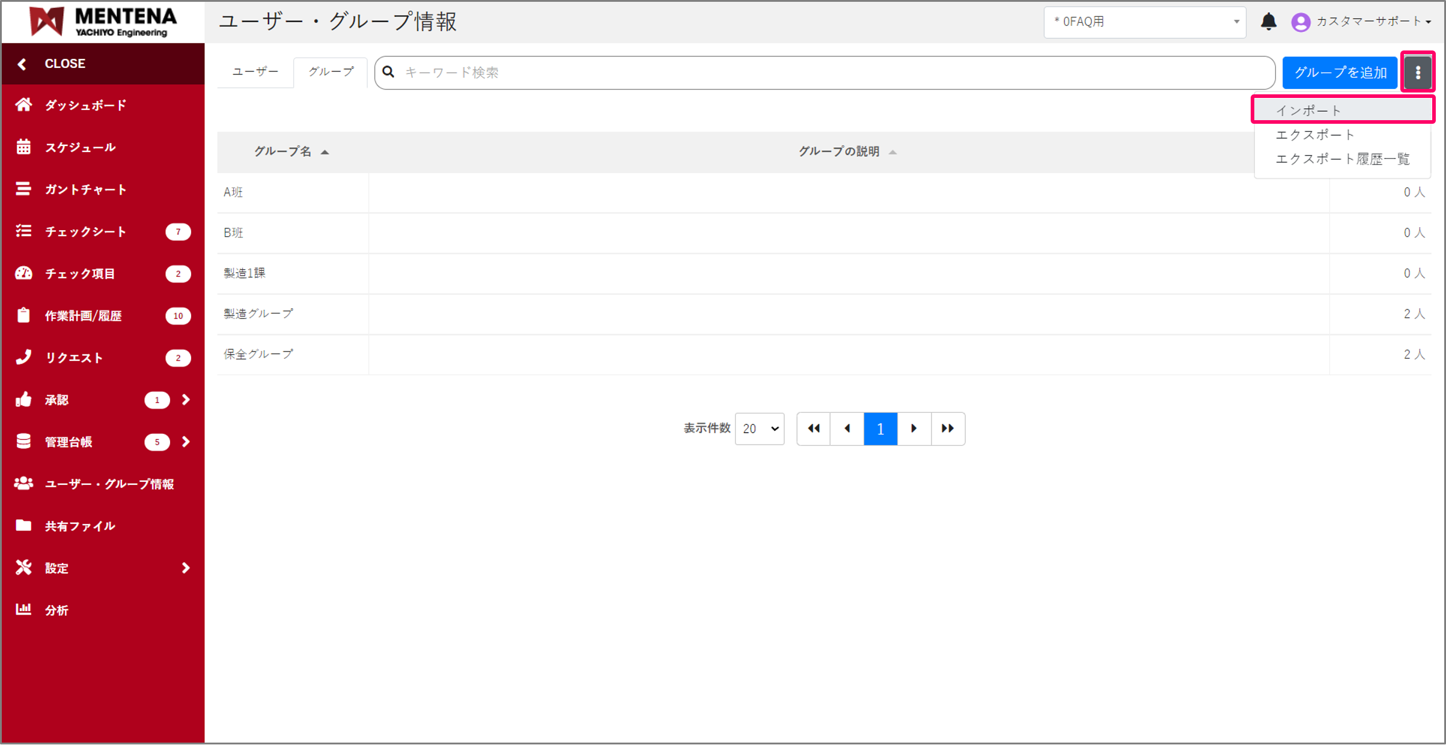
Task: Click the チェックシート icon with badge 7
Action: click(x=23, y=231)
